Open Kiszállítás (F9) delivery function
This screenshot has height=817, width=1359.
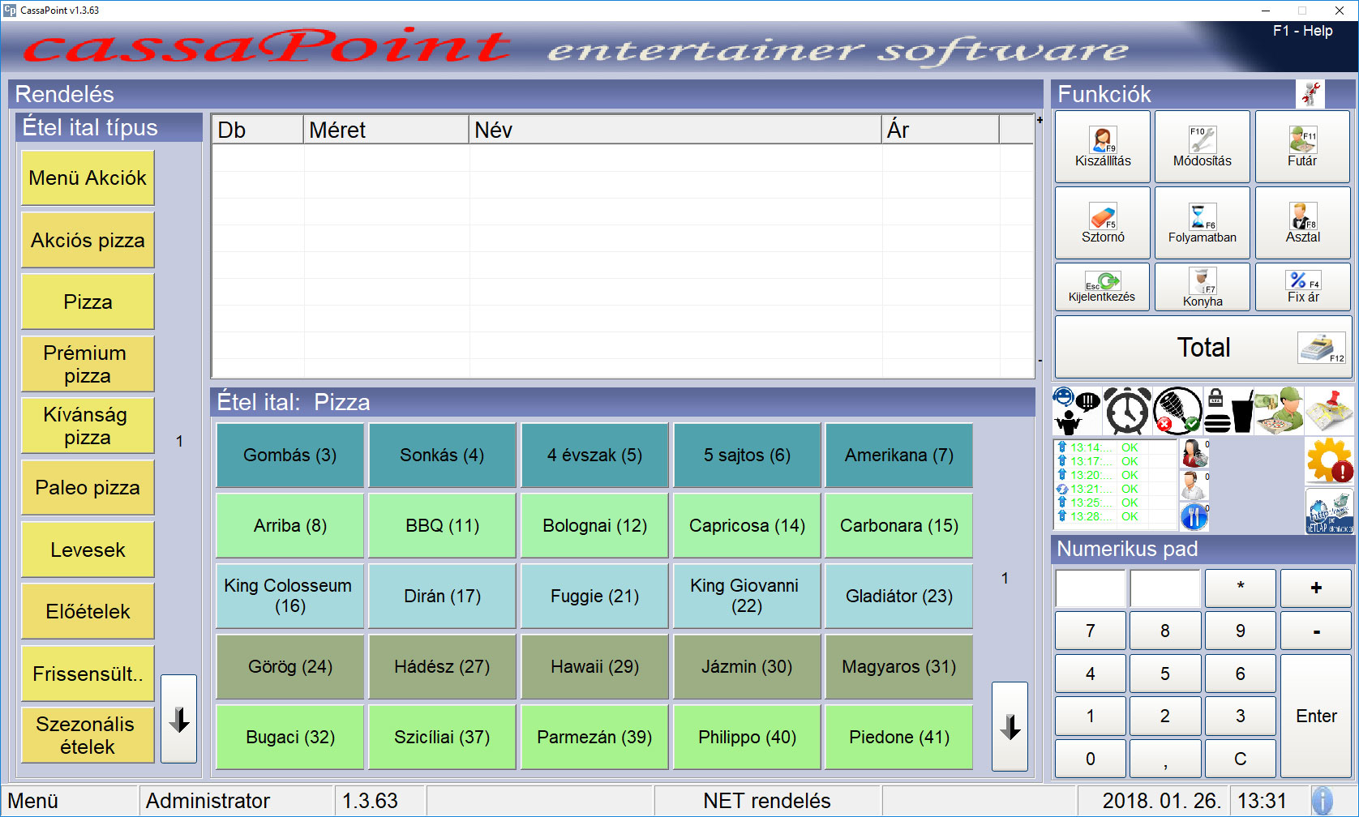point(1103,147)
